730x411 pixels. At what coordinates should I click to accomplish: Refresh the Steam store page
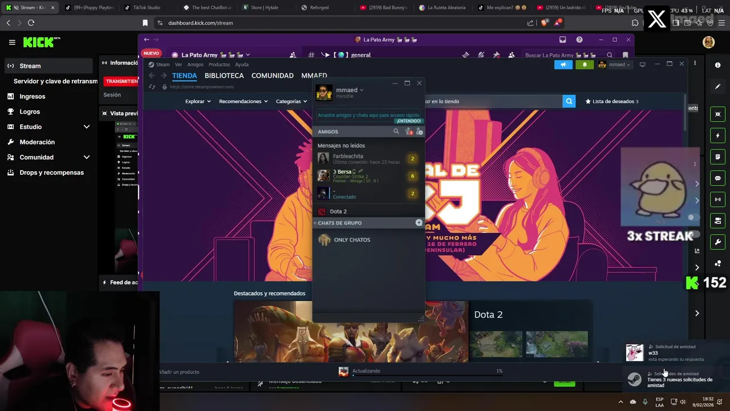tap(152, 87)
